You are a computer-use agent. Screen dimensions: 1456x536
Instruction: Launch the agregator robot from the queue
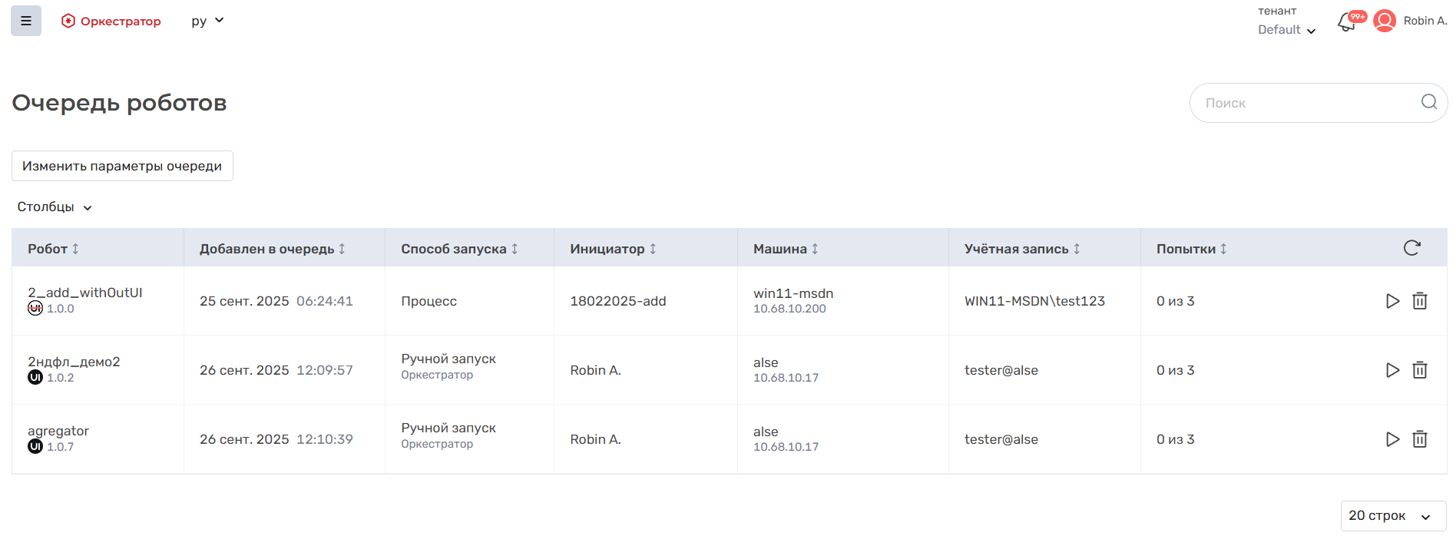(x=1392, y=439)
